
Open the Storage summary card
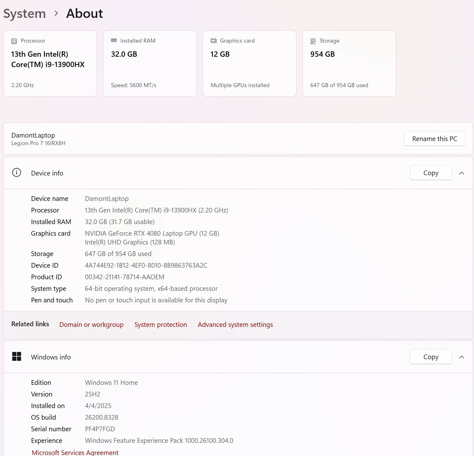pos(349,63)
